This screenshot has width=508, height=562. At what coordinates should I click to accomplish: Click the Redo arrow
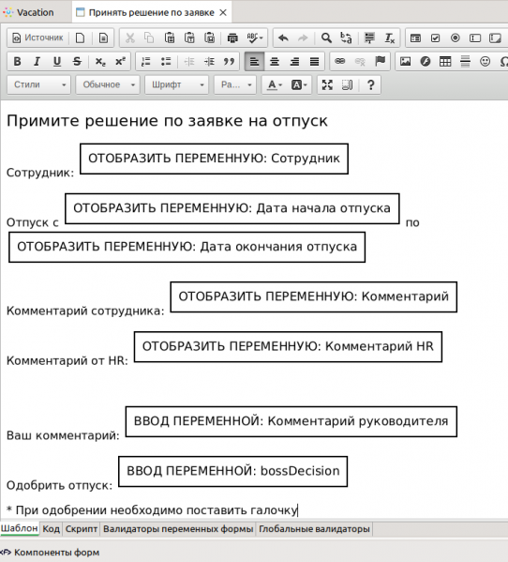(303, 38)
